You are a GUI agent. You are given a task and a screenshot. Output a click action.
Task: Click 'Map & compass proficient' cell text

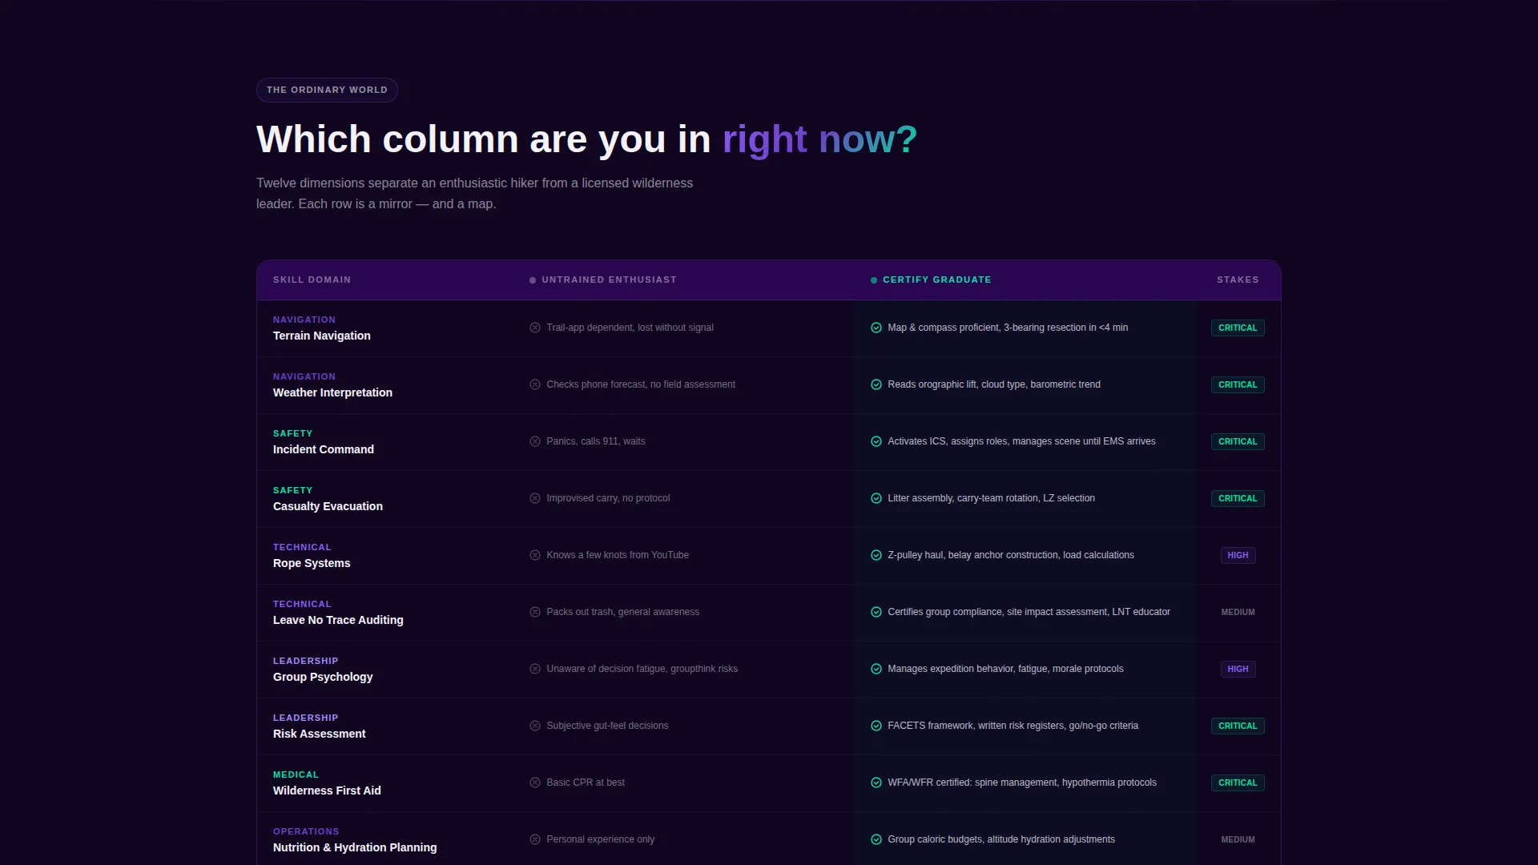tap(1008, 328)
